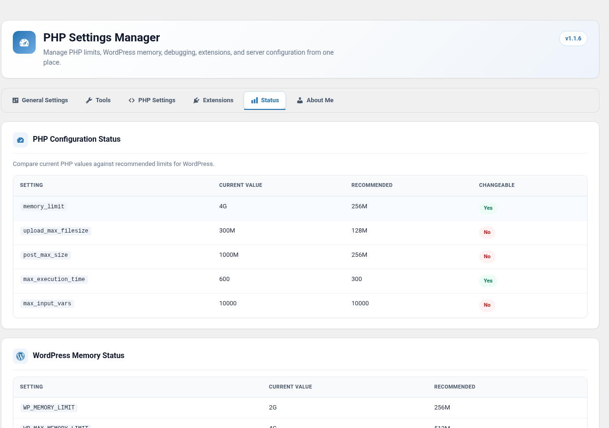This screenshot has height=428, width=609.
Task: Open the About Me tab
Action: pos(315,100)
